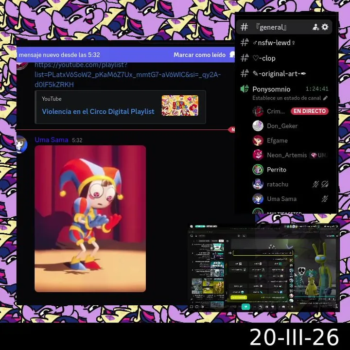Click the invite people icon on general channel
Image resolution: width=350 pixels, height=350 pixels.
(315, 27)
